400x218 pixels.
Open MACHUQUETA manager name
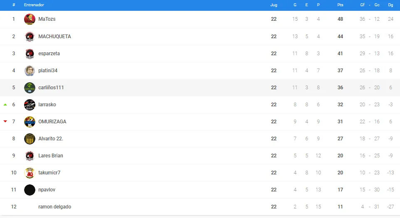point(54,37)
